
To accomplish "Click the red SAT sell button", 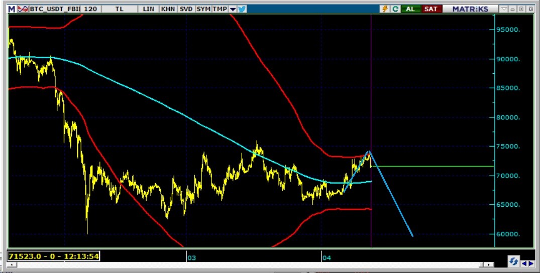I will (x=430, y=9).
